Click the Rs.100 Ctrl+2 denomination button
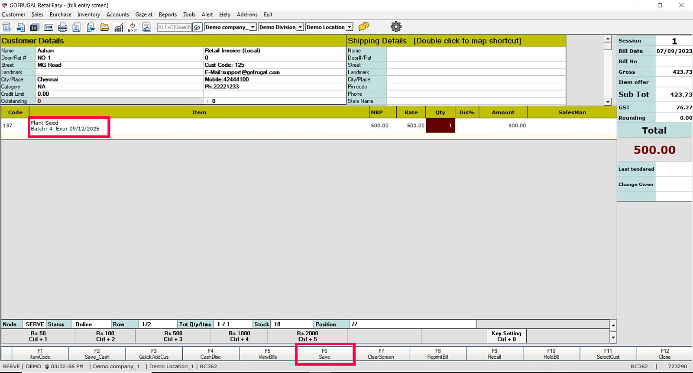This screenshot has height=373, width=693. point(105,336)
